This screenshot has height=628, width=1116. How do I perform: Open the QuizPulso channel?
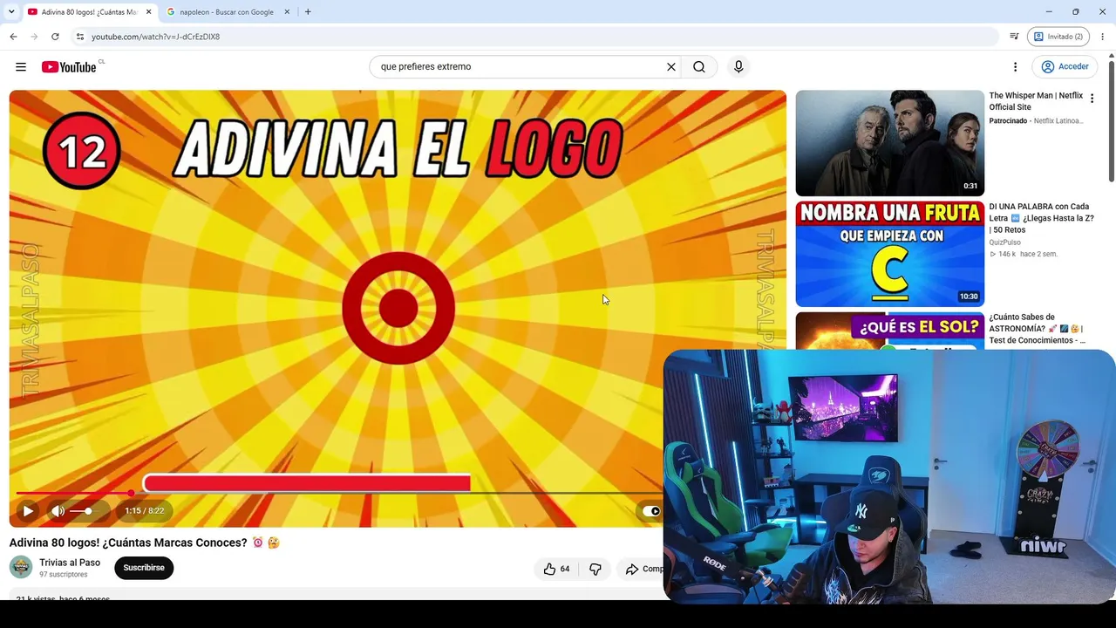[1005, 242]
